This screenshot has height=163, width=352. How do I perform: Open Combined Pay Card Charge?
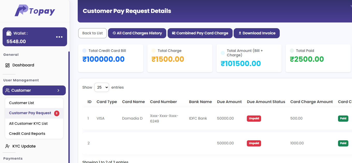200,33
